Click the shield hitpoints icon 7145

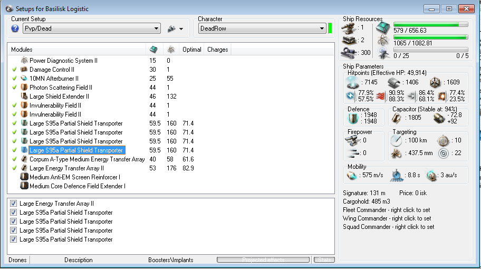coord(352,82)
